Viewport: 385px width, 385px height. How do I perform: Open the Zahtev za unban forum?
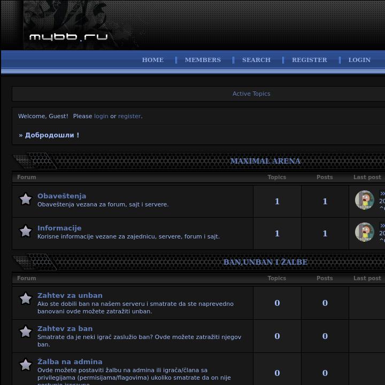click(70, 295)
